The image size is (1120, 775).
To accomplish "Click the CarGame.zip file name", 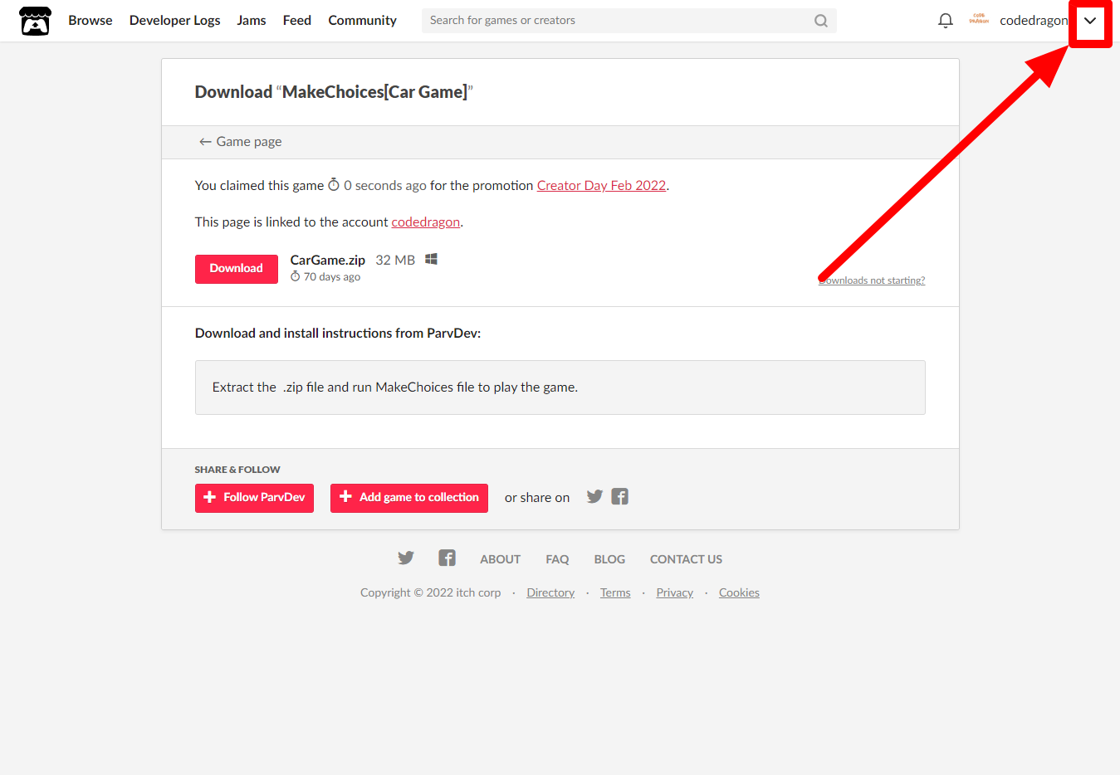I will (328, 260).
